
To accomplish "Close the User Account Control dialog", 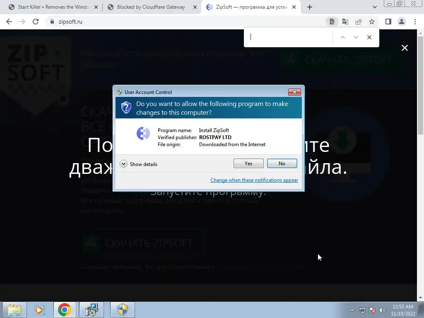I will pos(294,92).
